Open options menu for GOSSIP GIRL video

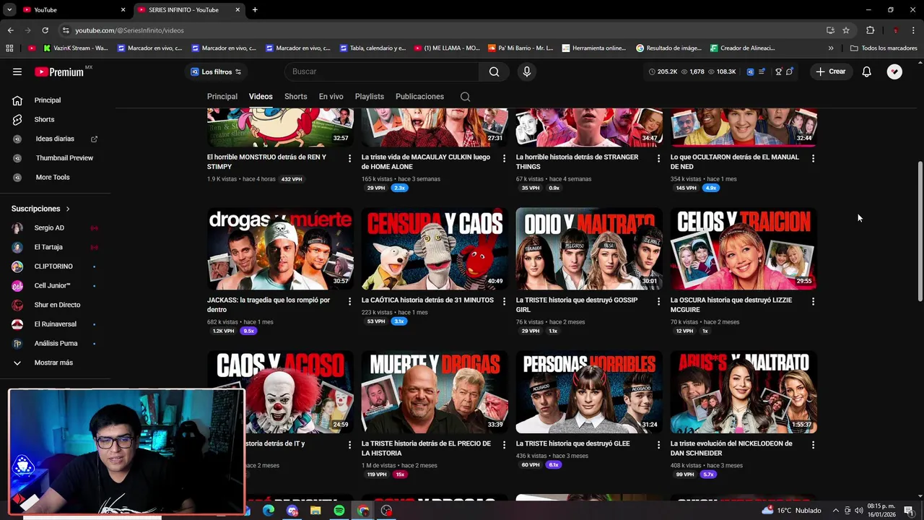(658, 301)
